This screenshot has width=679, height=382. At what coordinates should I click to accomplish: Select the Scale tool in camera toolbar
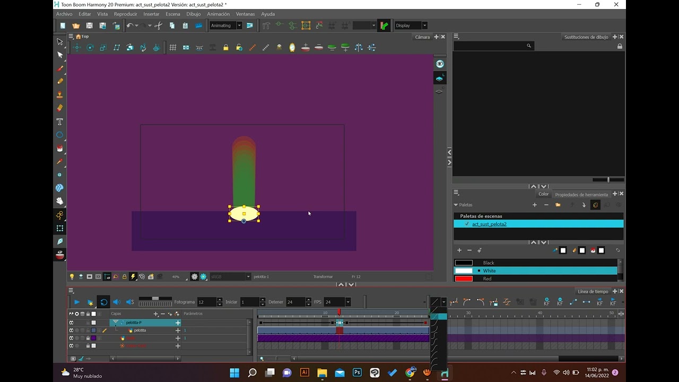(x=103, y=48)
